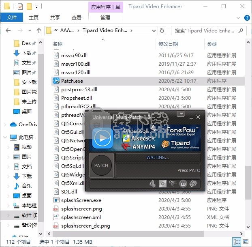
Task: Open the patch window dropdown arrow tab
Action: point(182,114)
